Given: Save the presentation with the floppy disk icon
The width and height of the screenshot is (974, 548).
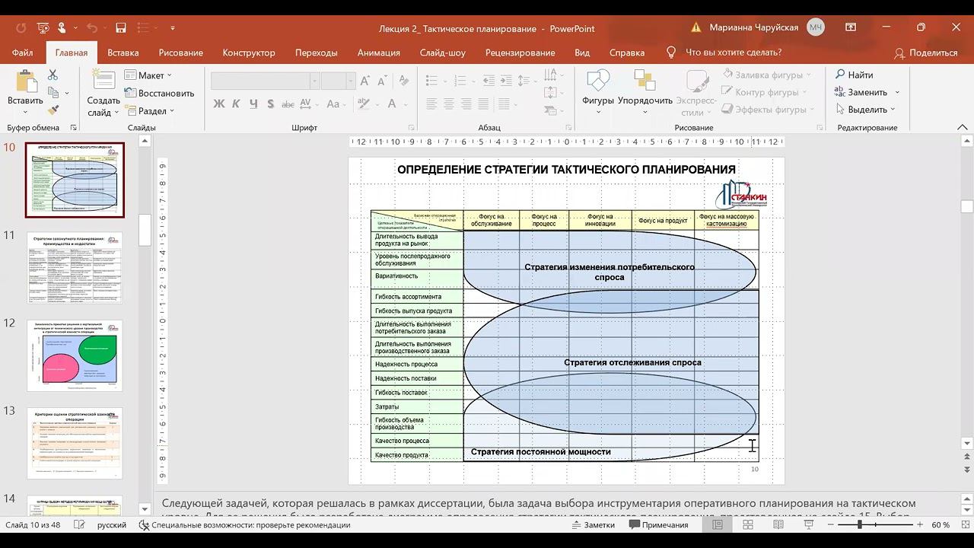Looking at the screenshot, I should (x=121, y=28).
